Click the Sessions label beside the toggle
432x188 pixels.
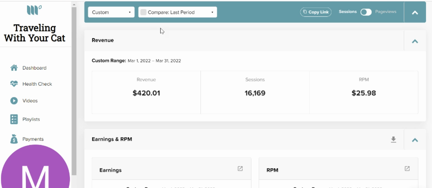pyautogui.click(x=348, y=12)
